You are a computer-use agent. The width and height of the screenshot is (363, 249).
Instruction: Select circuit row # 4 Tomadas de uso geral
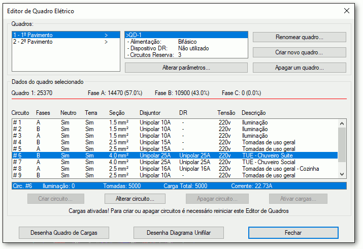175,142
